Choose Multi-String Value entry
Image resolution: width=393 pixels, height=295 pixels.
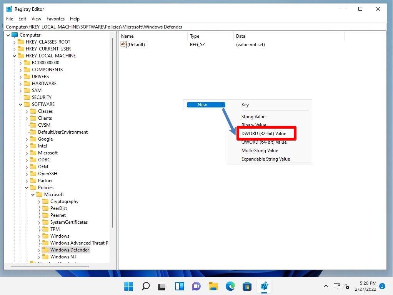[260, 150]
